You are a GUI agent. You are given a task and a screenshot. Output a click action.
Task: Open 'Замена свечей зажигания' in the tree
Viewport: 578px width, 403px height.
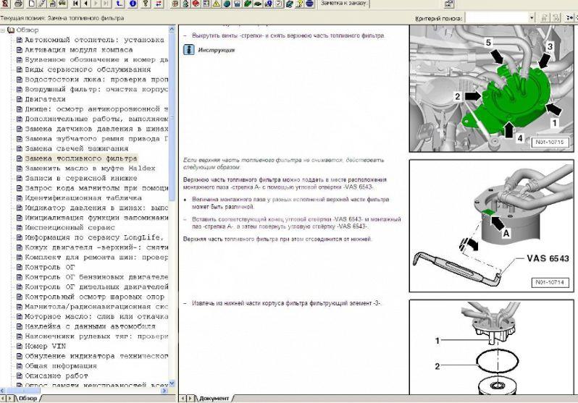coord(77,148)
